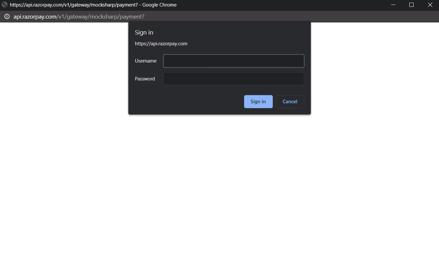Image resolution: width=439 pixels, height=271 pixels.
Task: Maximize the Chrome window
Action: pyautogui.click(x=411, y=5)
